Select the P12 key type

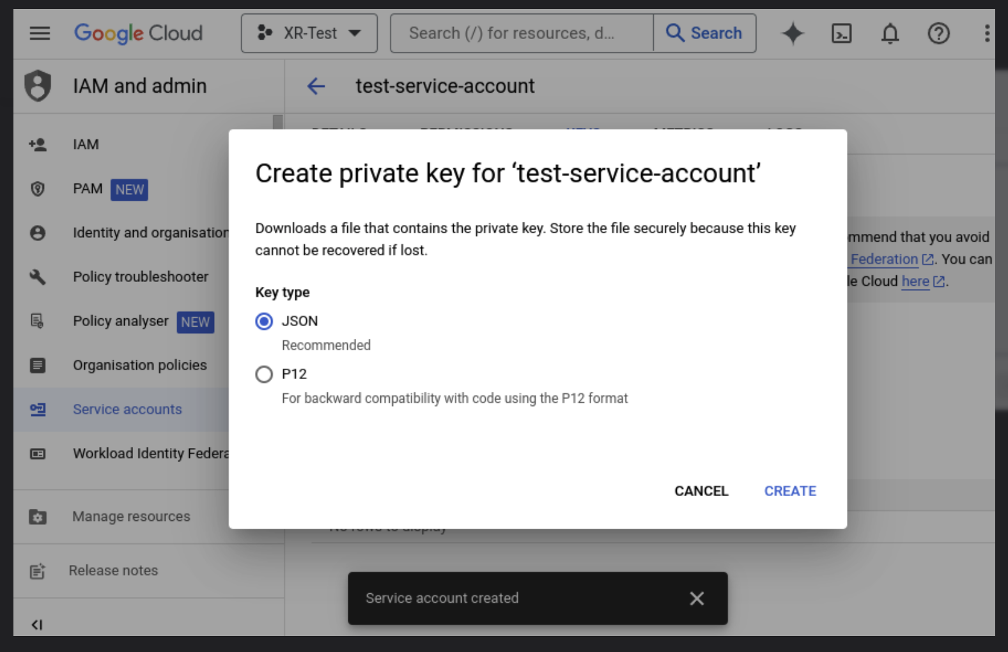pos(264,374)
